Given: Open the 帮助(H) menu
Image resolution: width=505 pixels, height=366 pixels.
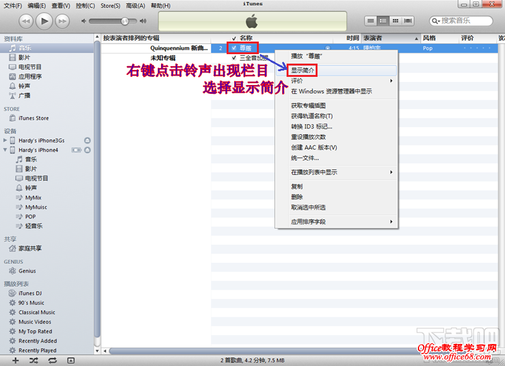Looking at the screenshot, I should (160, 6).
